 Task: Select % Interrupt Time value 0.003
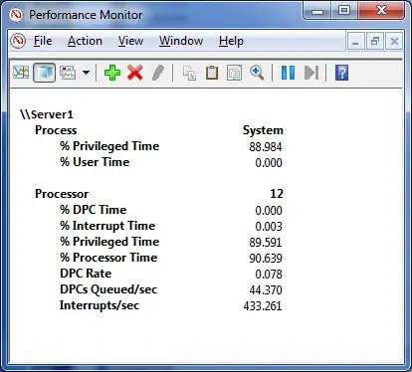(x=269, y=227)
